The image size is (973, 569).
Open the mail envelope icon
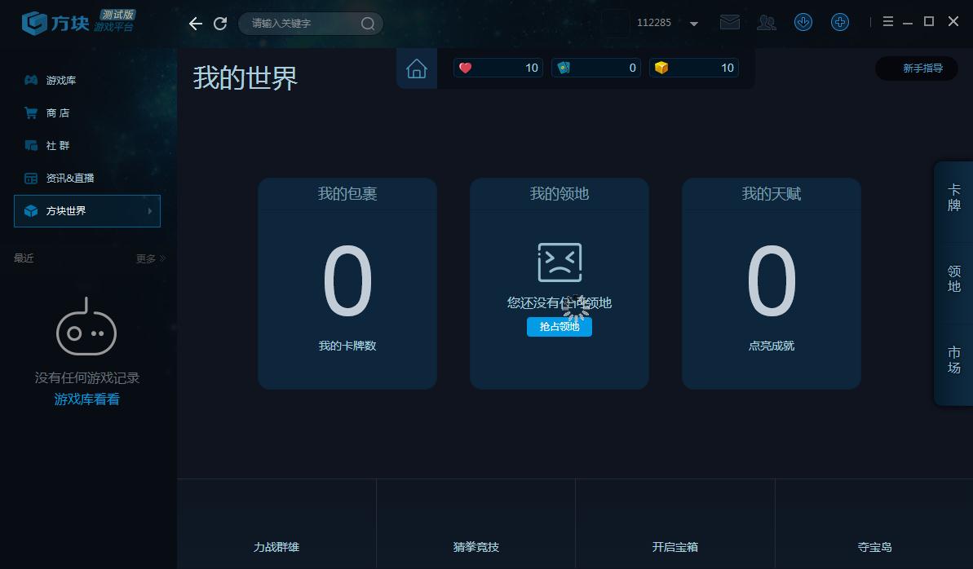(x=730, y=23)
